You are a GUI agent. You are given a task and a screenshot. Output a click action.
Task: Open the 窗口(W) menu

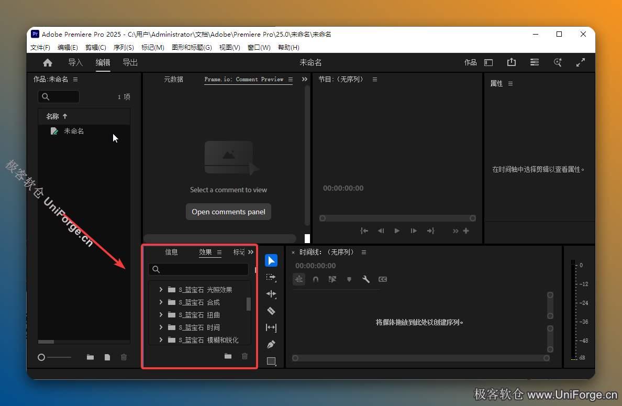coord(259,48)
